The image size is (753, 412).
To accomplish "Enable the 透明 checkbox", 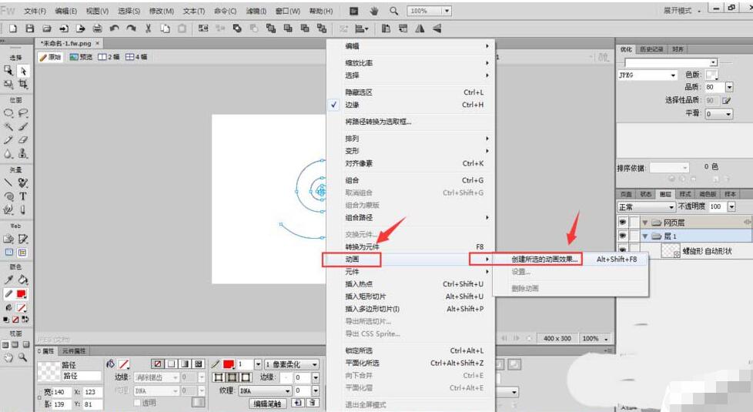I will pyautogui.click(x=137, y=403).
